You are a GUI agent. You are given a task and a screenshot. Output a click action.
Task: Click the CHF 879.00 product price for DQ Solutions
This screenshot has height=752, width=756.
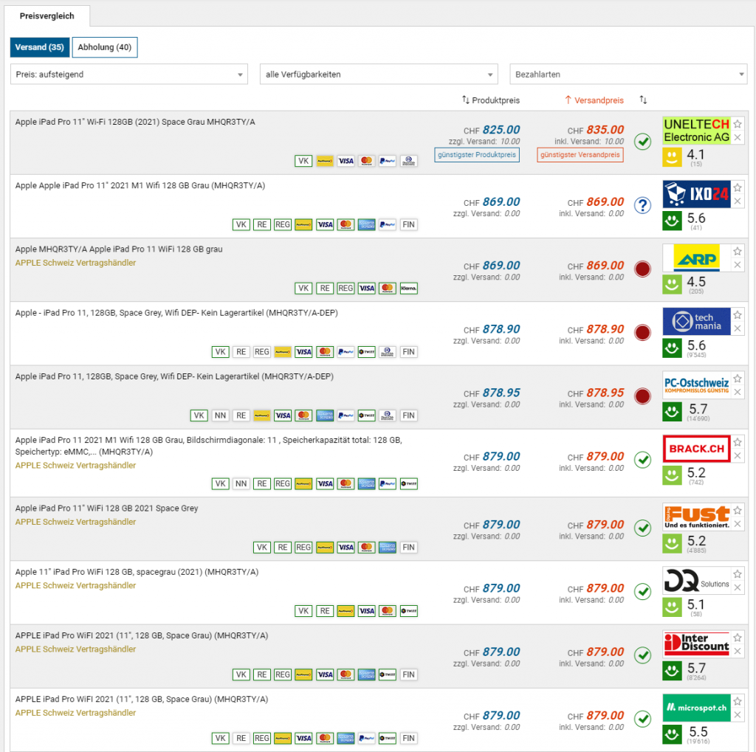(501, 588)
